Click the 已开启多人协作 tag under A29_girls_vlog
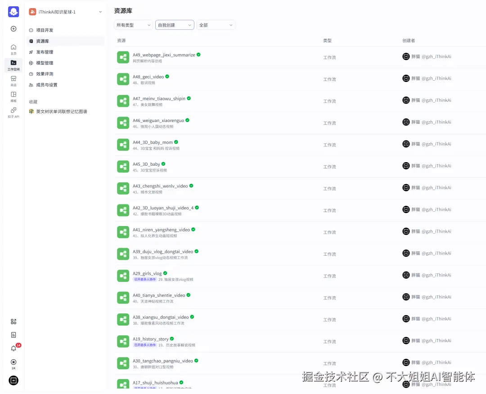The image size is (486, 394). pyautogui.click(x=145, y=280)
